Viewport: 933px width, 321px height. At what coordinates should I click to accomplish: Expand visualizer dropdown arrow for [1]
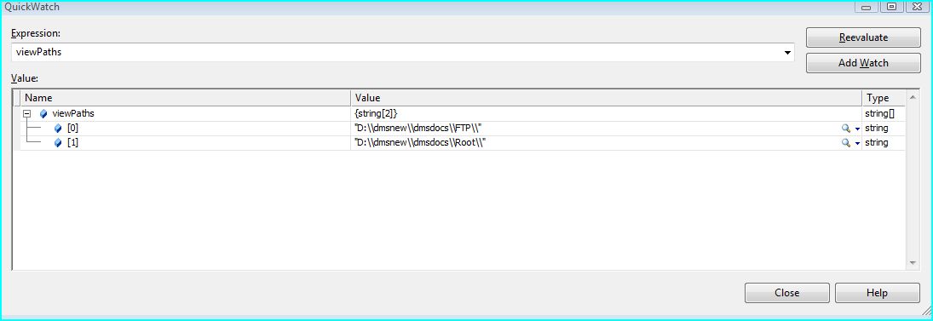(x=857, y=143)
